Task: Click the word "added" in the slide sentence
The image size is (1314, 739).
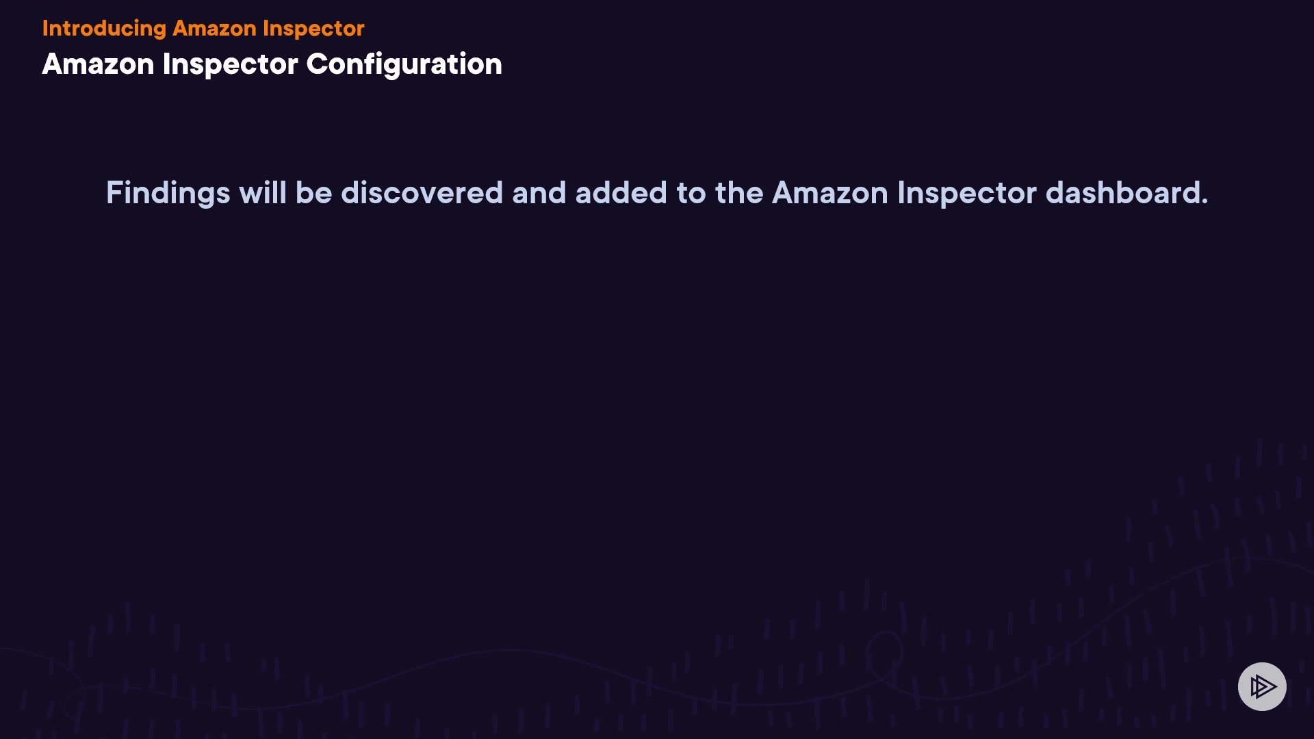Action: click(x=621, y=193)
